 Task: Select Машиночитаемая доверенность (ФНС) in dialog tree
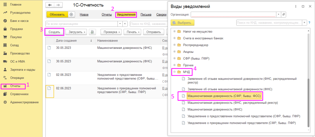point(215,110)
